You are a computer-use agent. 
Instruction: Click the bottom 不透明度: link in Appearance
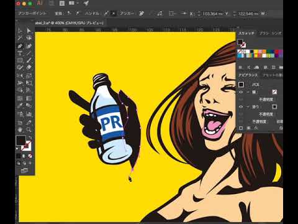tap(260, 121)
